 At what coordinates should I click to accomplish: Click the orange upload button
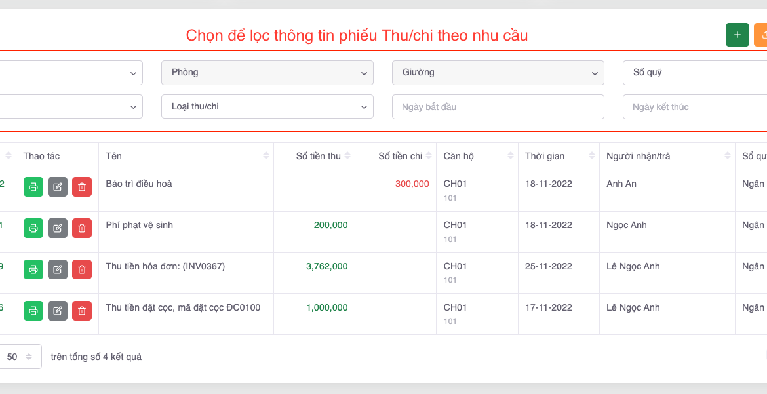coord(762,35)
